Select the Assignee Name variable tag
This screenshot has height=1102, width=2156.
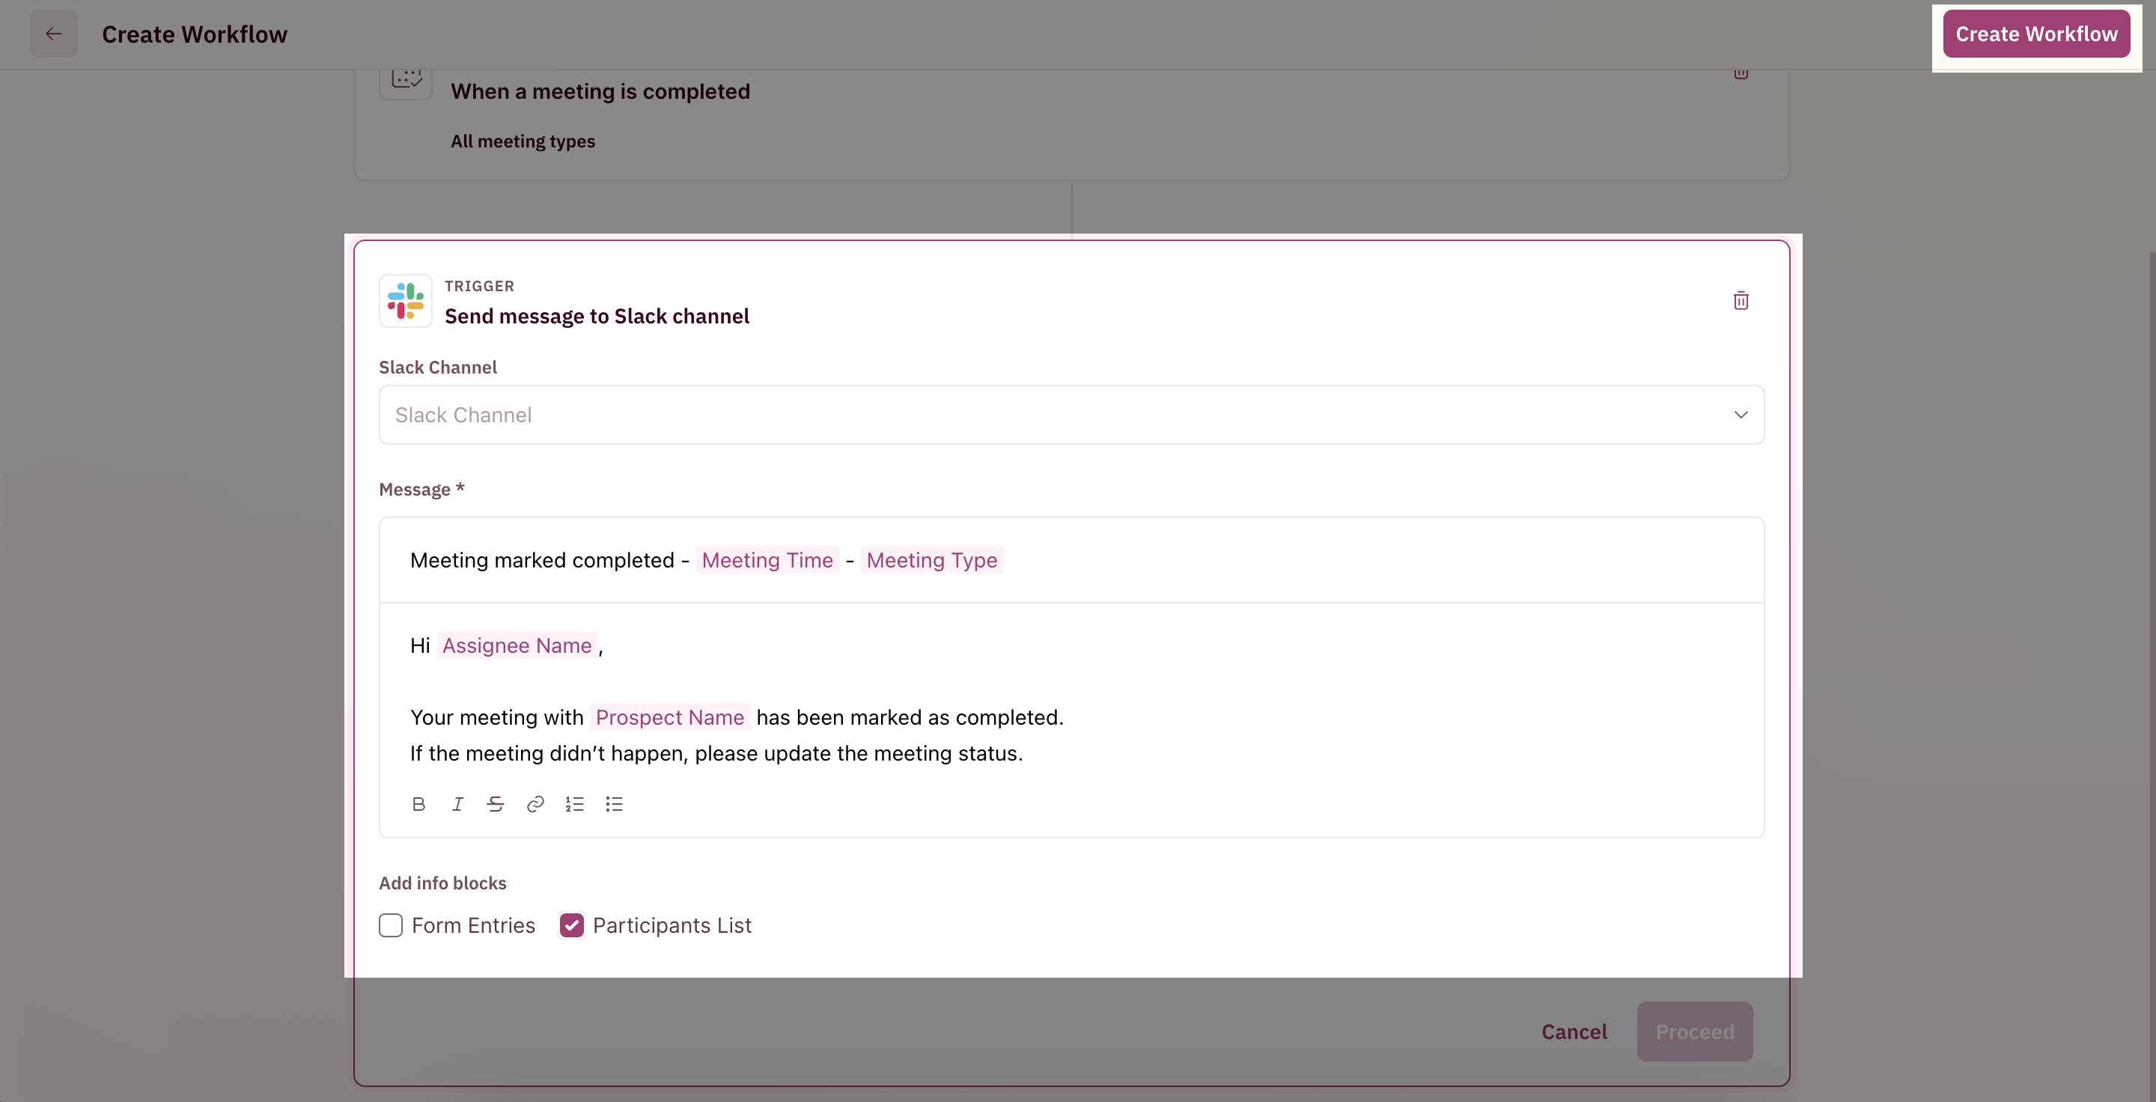coord(517,645)
